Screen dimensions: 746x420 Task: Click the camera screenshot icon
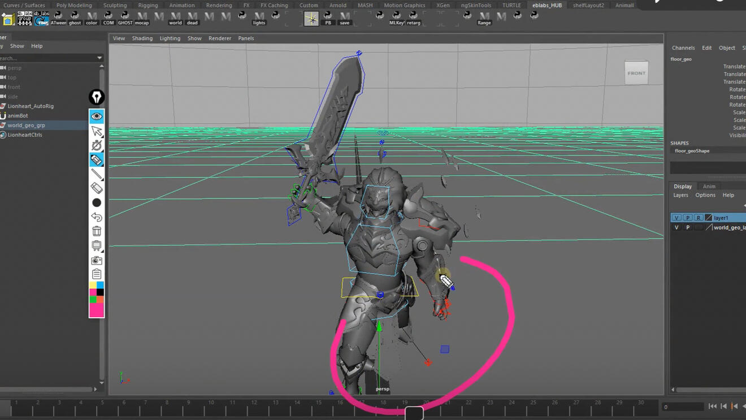coord(97,260)
